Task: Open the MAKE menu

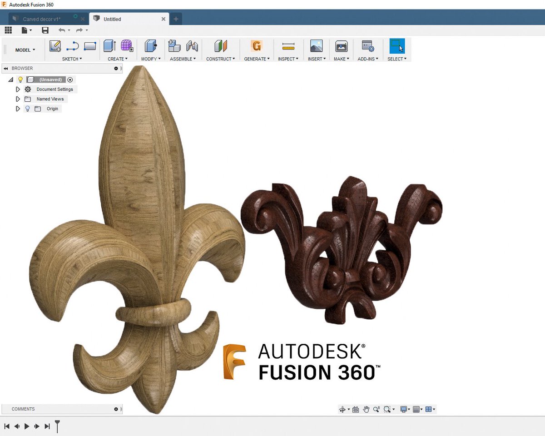Action: 341,59
